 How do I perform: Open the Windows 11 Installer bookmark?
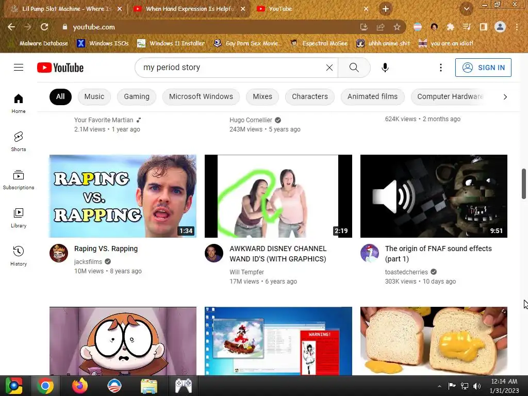pos(171,43)
